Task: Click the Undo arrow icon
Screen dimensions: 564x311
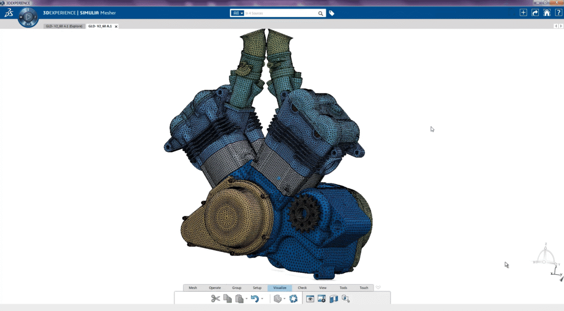Action: pyautogui.click(x=254, y=298)
